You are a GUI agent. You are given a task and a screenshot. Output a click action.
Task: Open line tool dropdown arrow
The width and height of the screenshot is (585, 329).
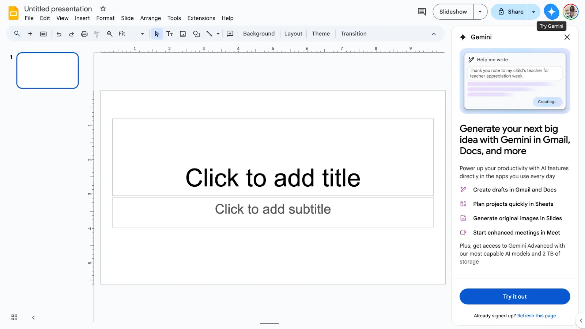click(218, 34)
